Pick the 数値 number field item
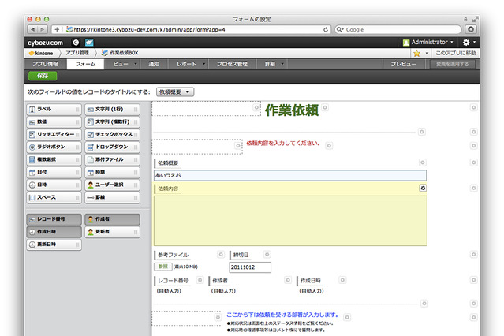Viewport: 504px width, 336px height. click(x=54, y=122)
